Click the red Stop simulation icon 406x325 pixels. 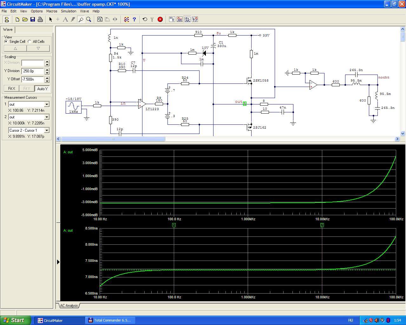(160, 19)
